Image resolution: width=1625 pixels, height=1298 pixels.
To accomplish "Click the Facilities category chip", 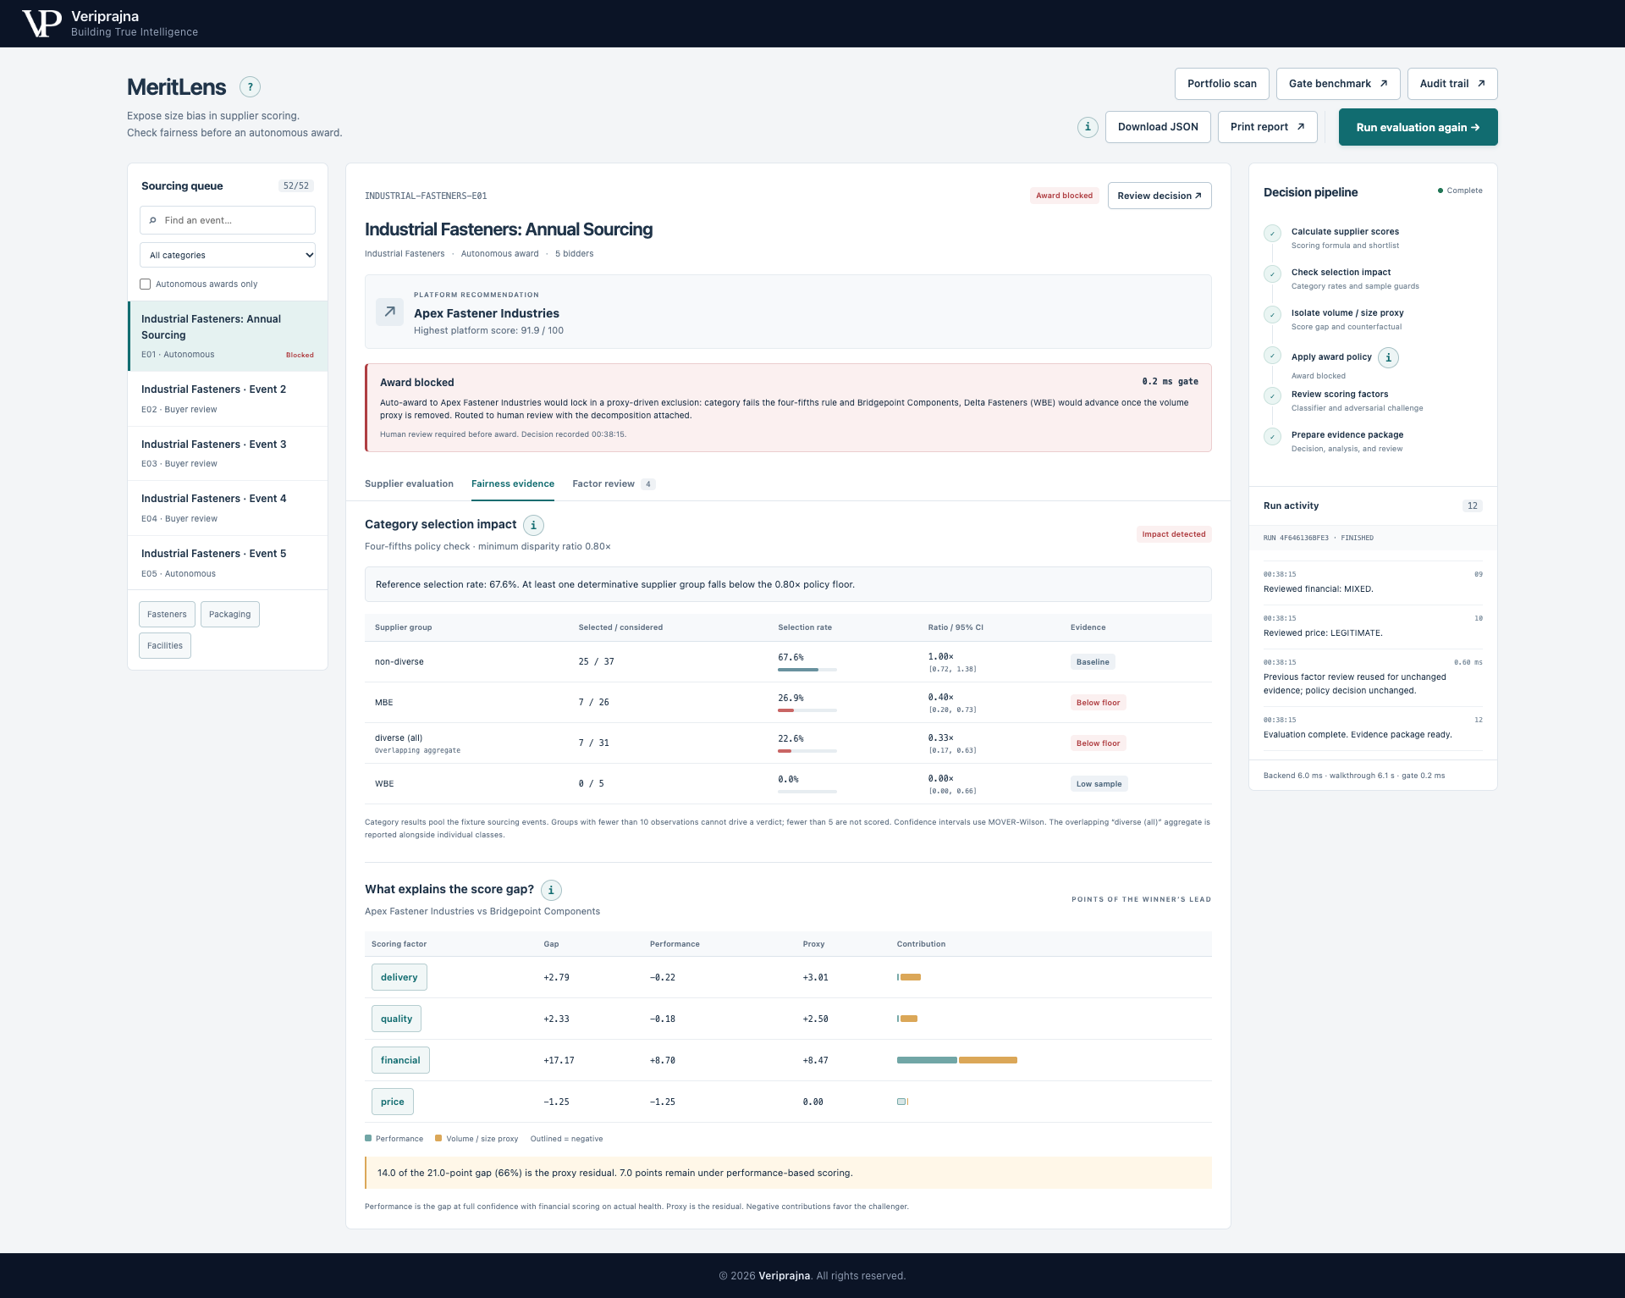I will point(165,646).
